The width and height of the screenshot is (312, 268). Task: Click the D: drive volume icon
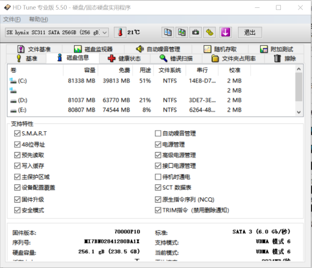13,101
